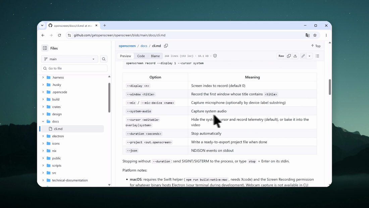Edit this file with pencil icon
The height and width of the screenshot is (208, 369).
coord(303,56)
